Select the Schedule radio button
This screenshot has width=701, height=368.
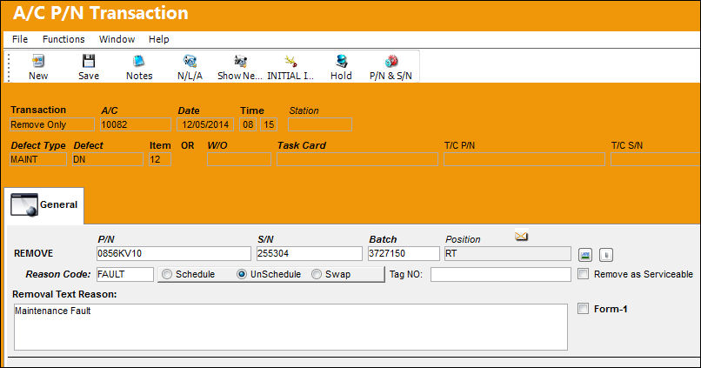[167, 274]
